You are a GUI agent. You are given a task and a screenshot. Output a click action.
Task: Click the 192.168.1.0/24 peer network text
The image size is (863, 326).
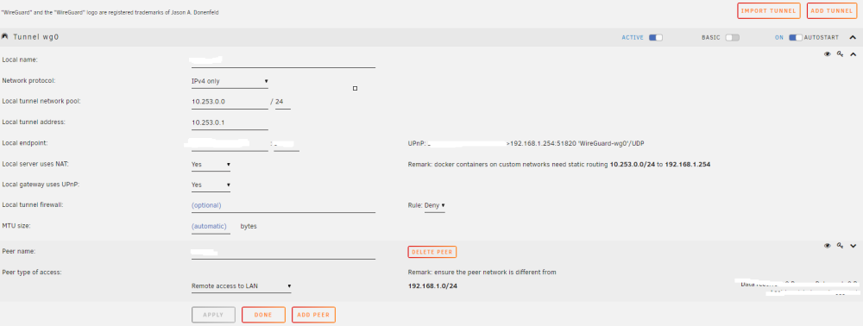(x=432, y=286)
